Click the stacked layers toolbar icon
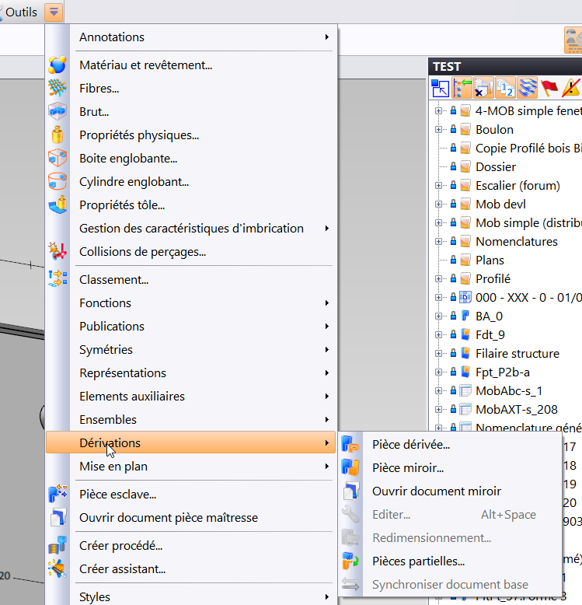This screenshot has width=582, height=605. click(x=528, y=88)
